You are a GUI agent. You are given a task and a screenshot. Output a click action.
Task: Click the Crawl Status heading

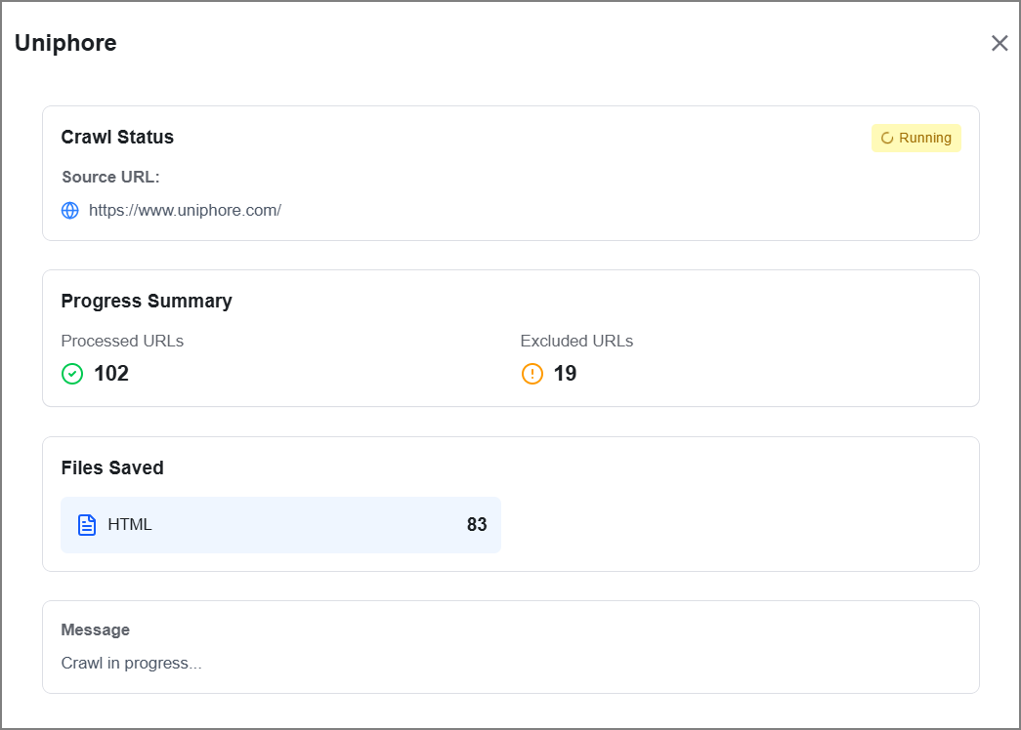pos(117,138)
